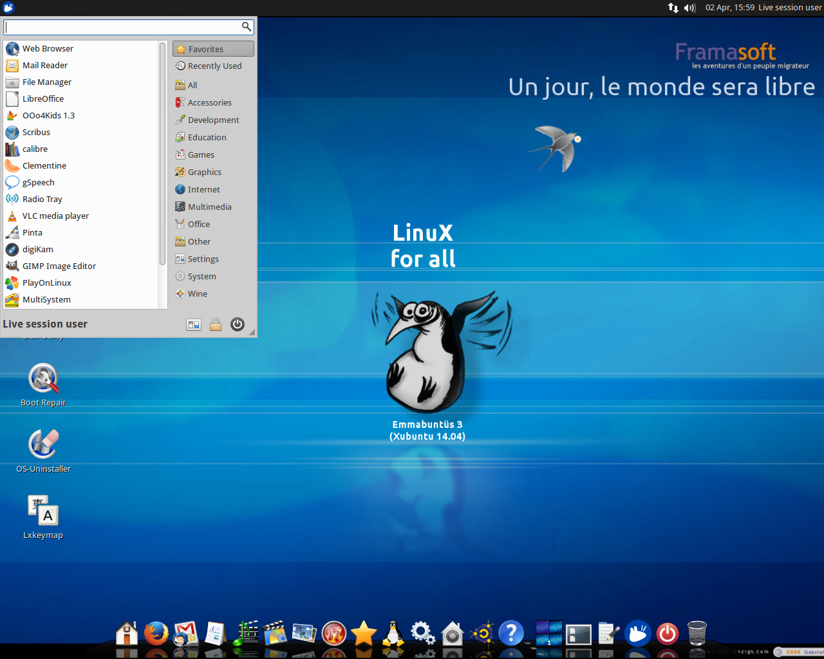Open the Multimedia category
The image size is (824, 659).
[x=213, y=207]
